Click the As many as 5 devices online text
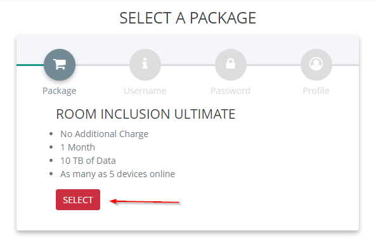376x240 pixels. (x=117, y=174)
